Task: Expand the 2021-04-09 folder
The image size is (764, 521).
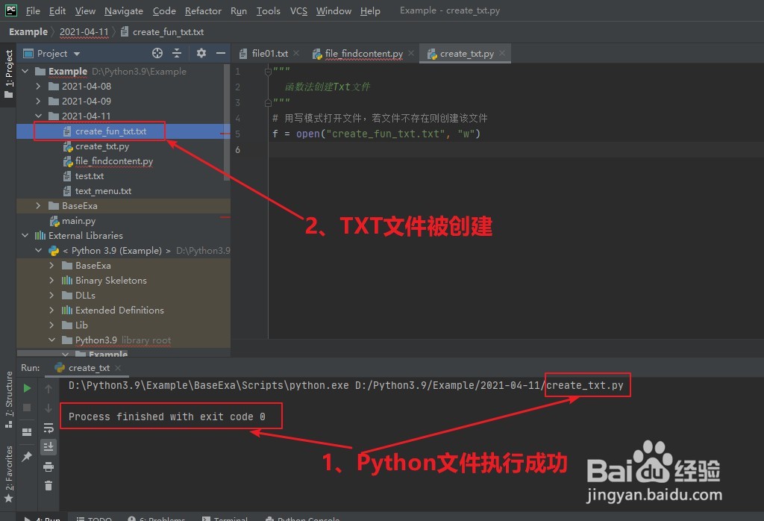Action: point(38,101)
